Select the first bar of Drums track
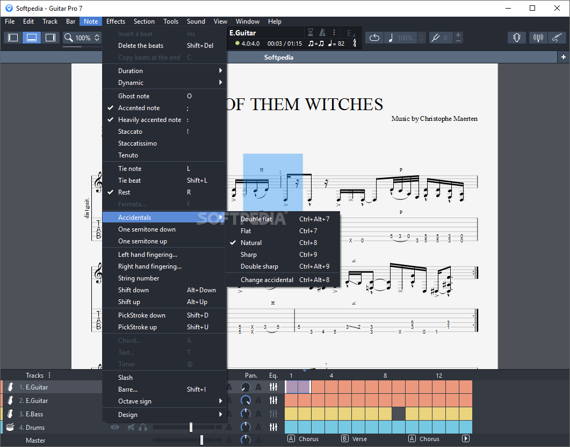 coord(291,427)
